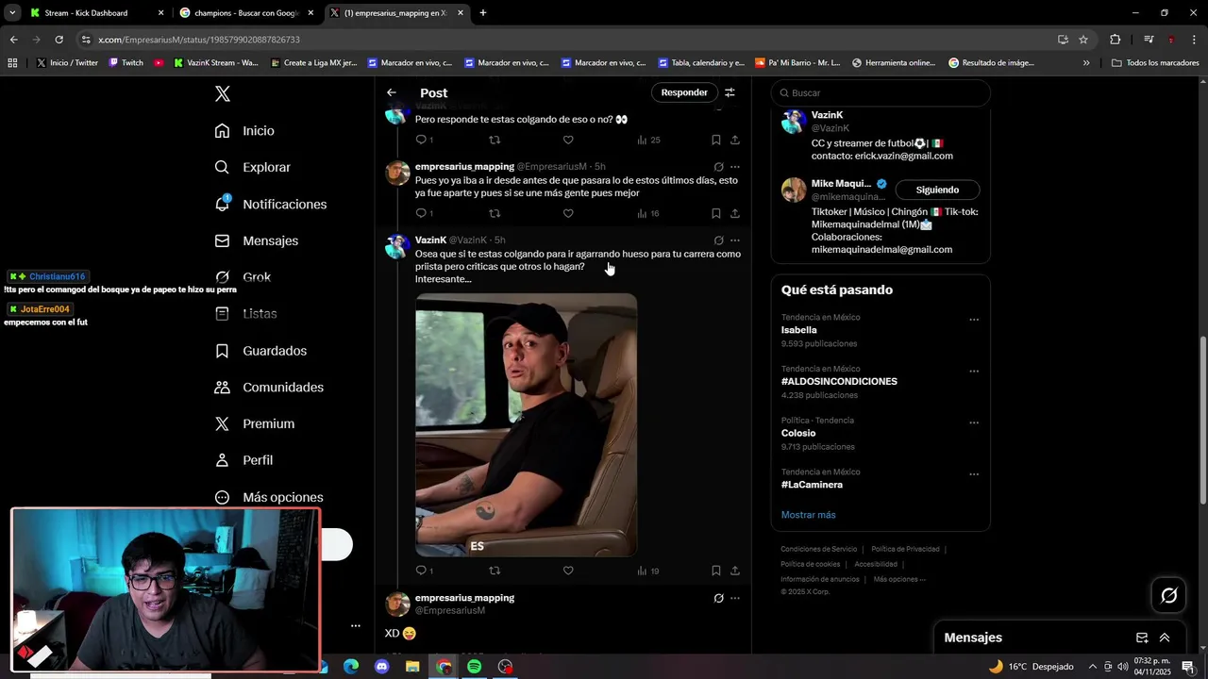Image resolution: width=1208 pixels, height=679 pixels.
Task: Bookmark empresarius_mapping's 'Pues yo ya iba' reply
Action: click(x=716, y=213)
